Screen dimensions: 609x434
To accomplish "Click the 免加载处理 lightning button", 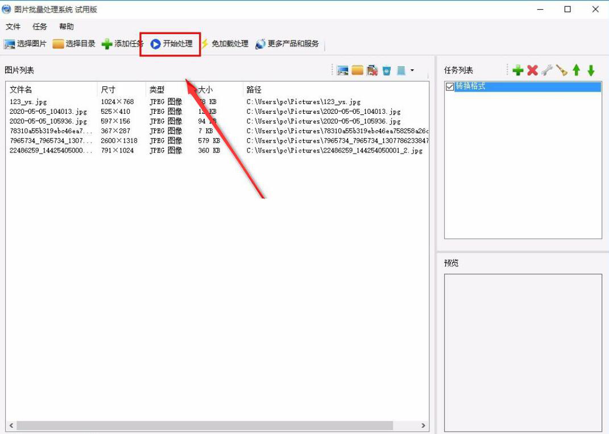I will tap(224, 44).
